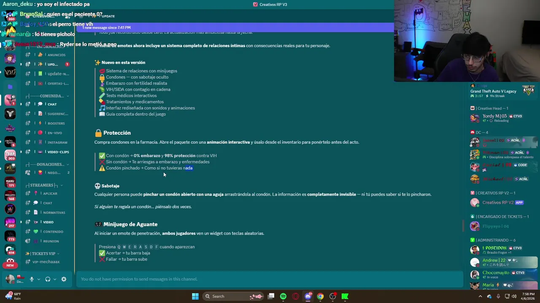The width and height of the screenshot is (540, 303).
Task: Open Spotify from the taskbar
Action: [x=283, y=296]
